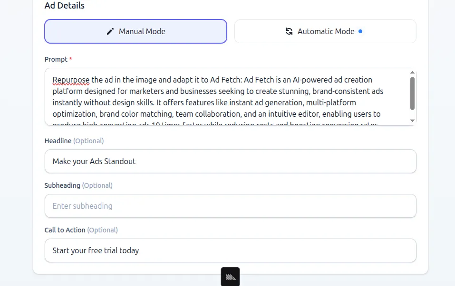Click the Subheading (Optional) label

(x=78, y=185)
